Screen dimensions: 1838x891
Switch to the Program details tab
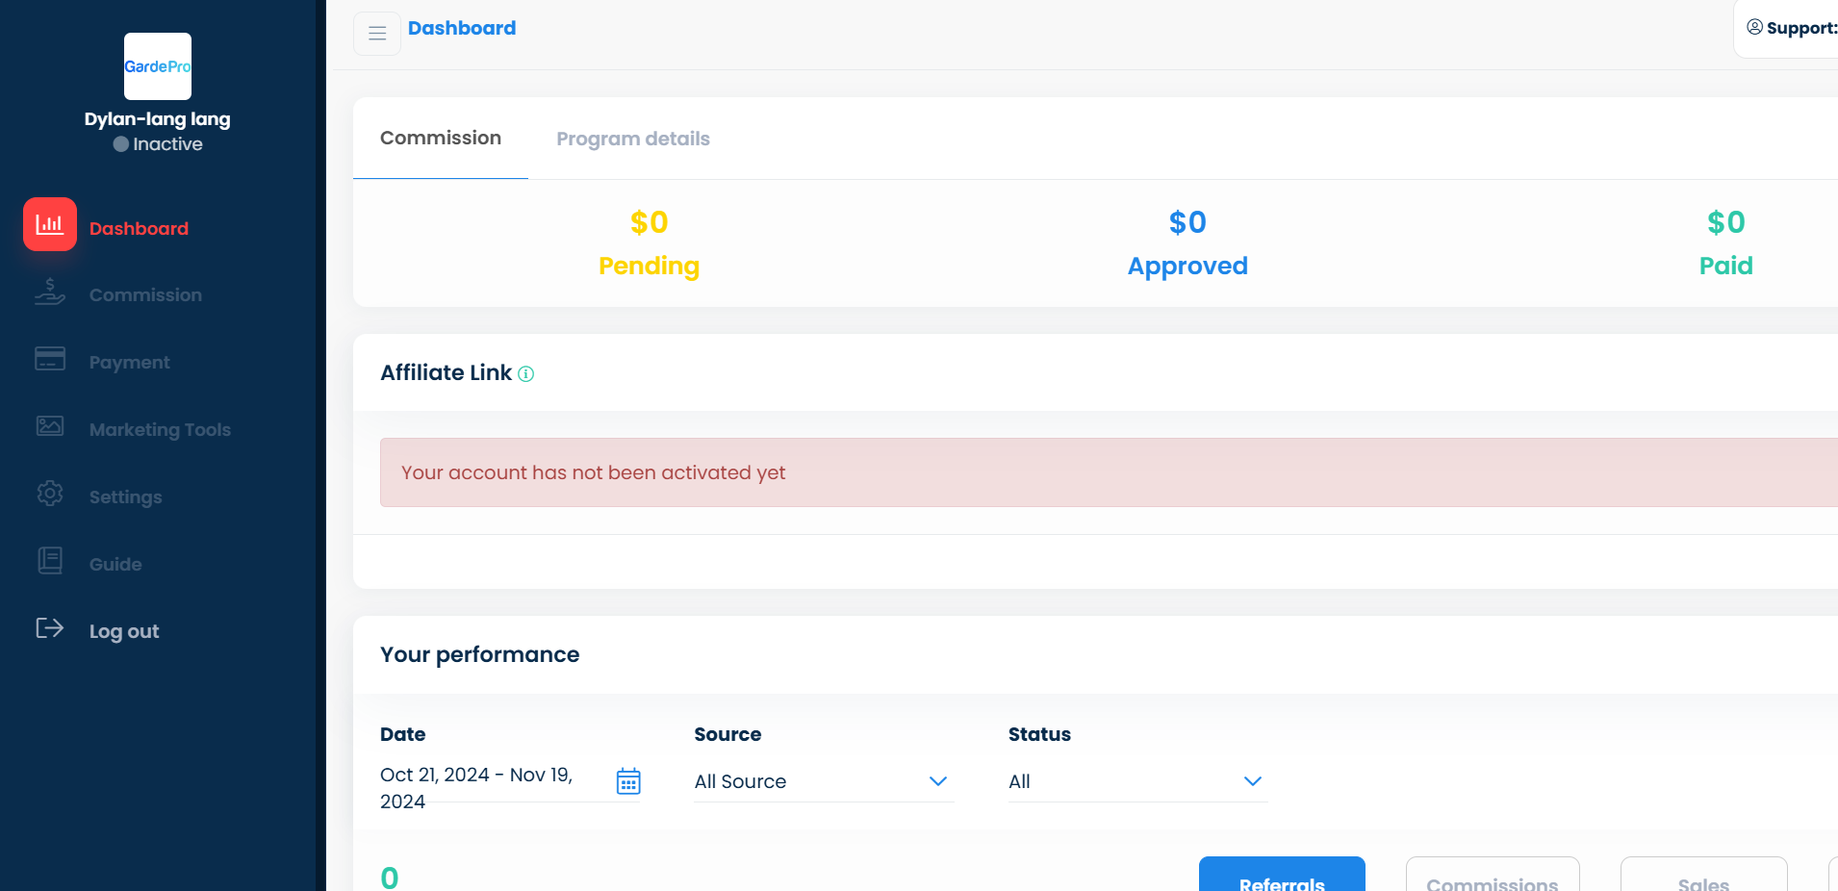coord(633,139)
